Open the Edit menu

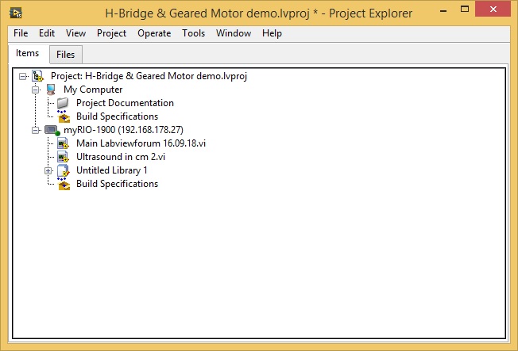point(47,33)
